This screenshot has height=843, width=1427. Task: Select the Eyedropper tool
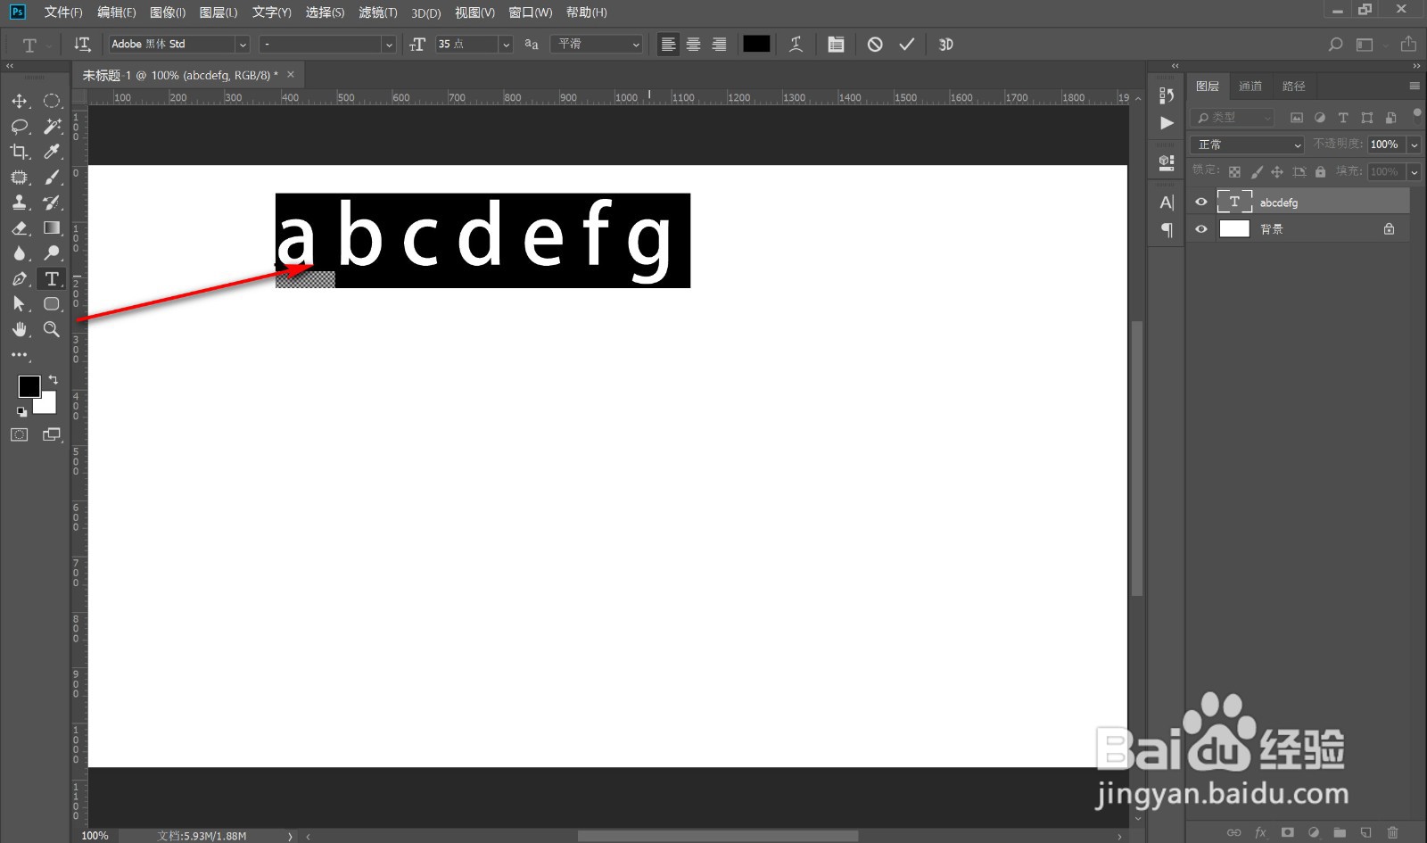[x=52, y=152]
